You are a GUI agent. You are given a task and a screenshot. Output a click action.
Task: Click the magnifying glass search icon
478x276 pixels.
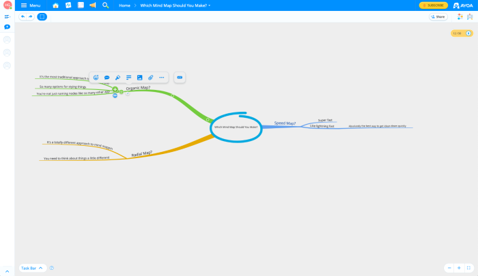click(x=105, y=5)
